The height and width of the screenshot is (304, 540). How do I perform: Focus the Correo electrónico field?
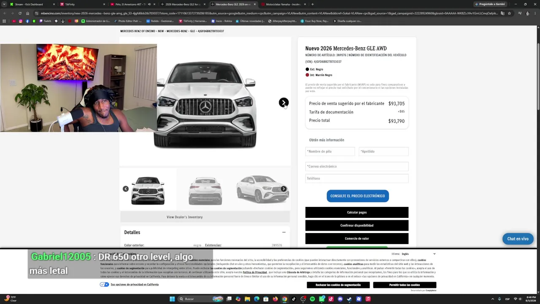tap(357, 166)
